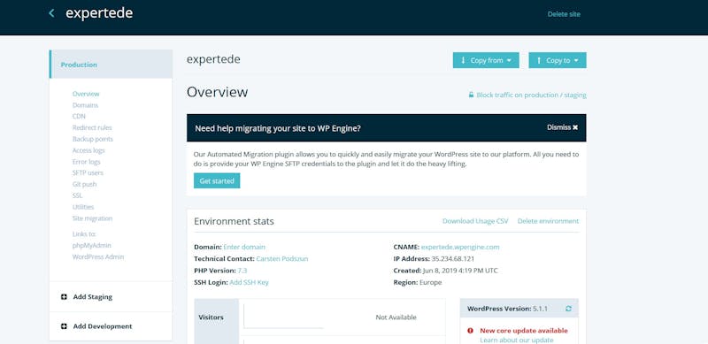Click the expertede title in the header
This screenshot has width=708, height=344.
point(99,13)
